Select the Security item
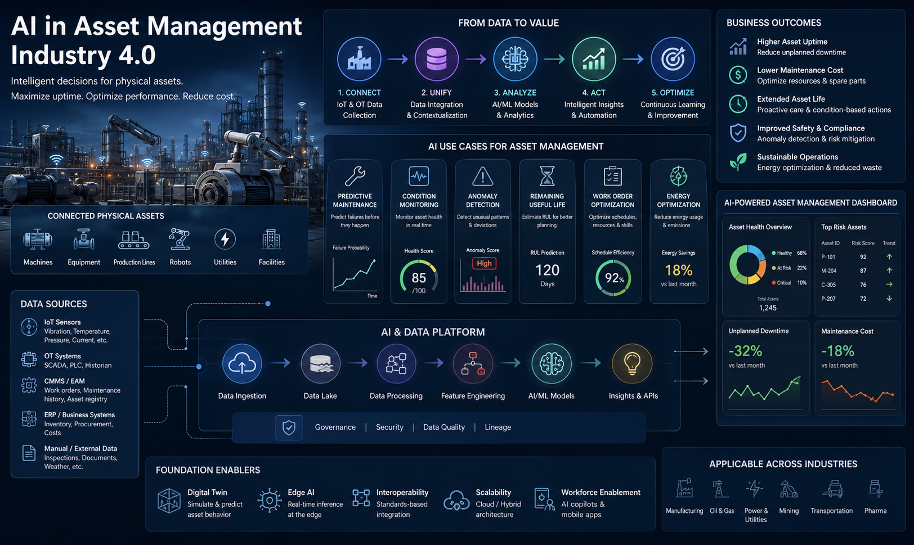The width and height of the screenshot is (914, 545). point(389,427)
